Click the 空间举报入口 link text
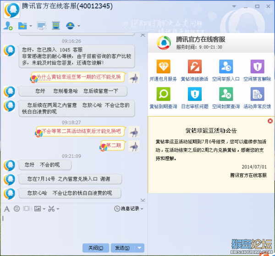 pos(225,79)
